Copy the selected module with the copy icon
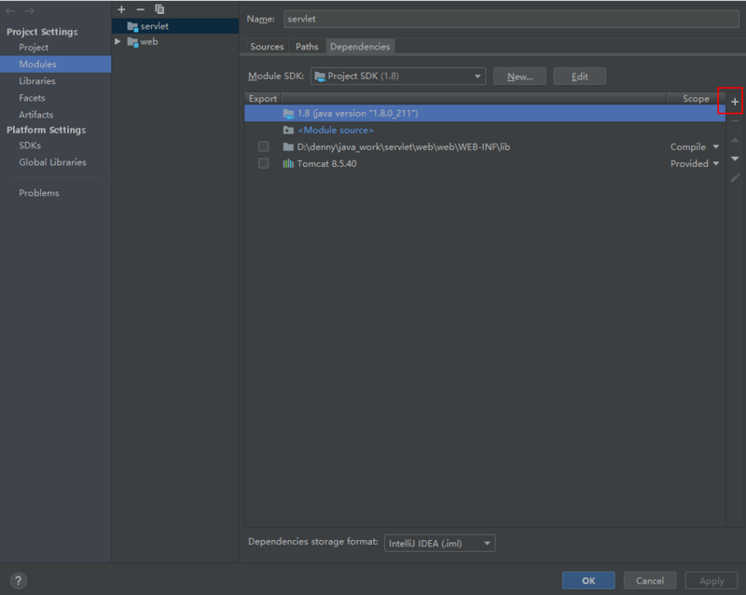Image resolution: width=746 pixels, height=595 pixels. (x=159, y=9)
